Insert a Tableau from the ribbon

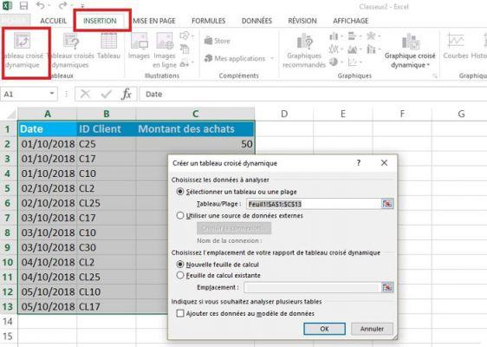[x=108, y=46]
